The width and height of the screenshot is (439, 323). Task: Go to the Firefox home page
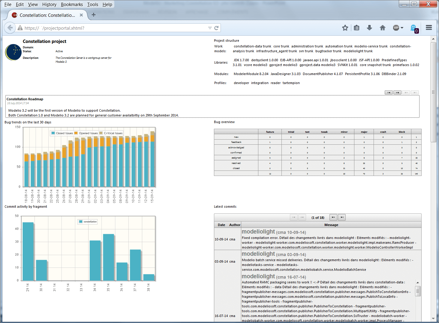[x=383, y=28]
